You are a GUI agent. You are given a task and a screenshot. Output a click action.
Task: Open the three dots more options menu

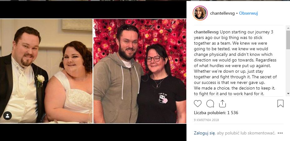(x=280, y=133)
